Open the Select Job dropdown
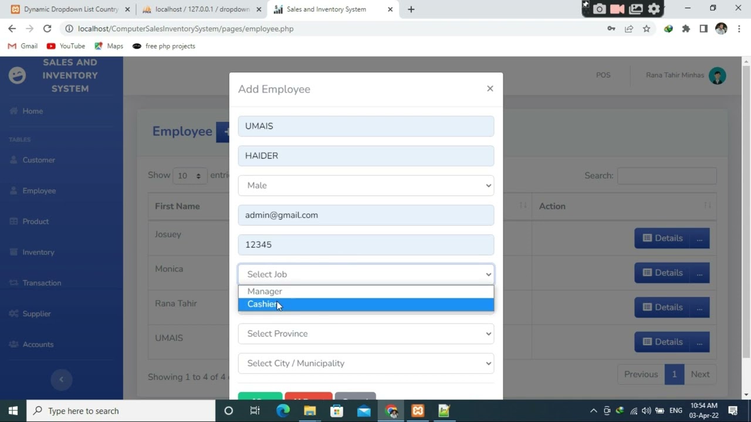The image size is (751, 422). tap(366, 274)
